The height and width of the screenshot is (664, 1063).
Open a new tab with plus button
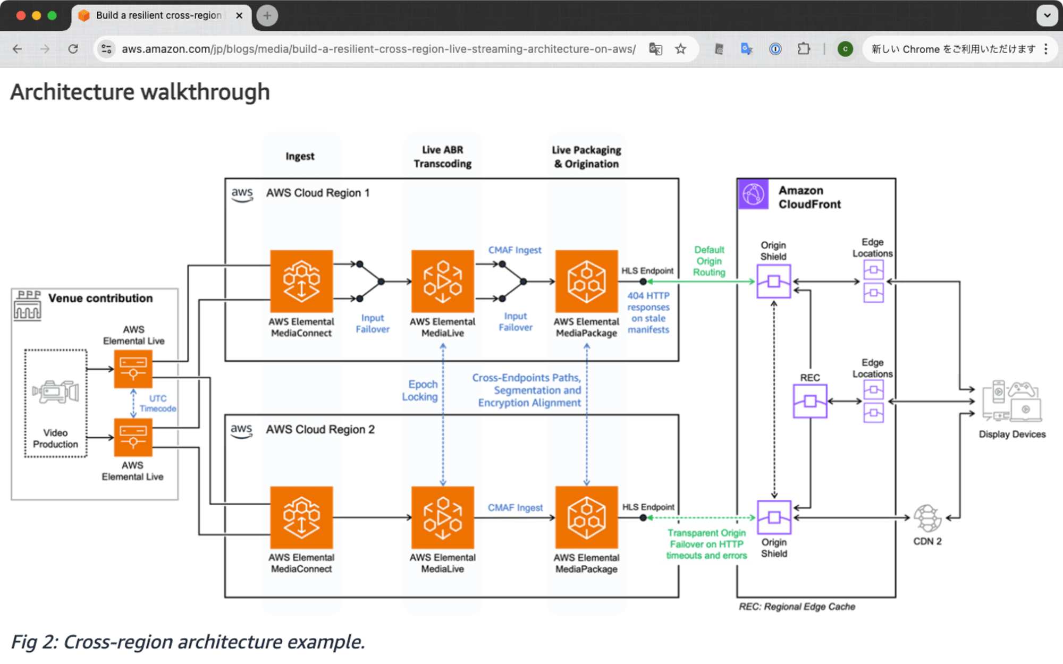pos(267,15)
